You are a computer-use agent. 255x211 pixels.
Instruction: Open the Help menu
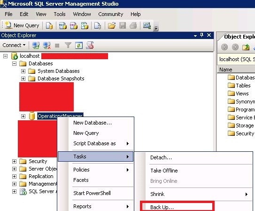(x=135, y=14)
